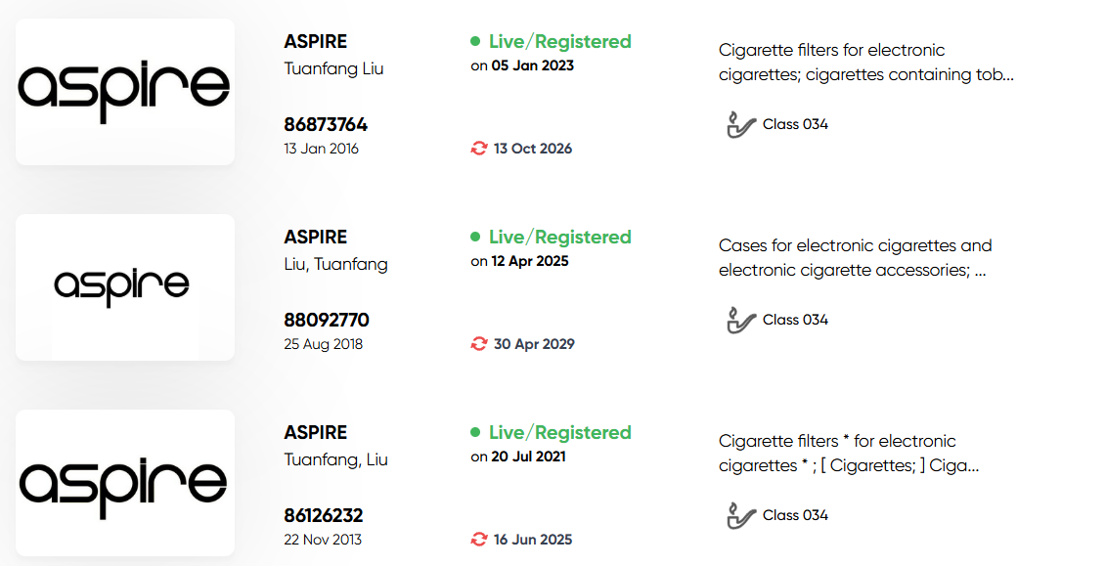
Task: Click the renewal icon beside 16 Jun 2025
Action: (x=479, y=540)
